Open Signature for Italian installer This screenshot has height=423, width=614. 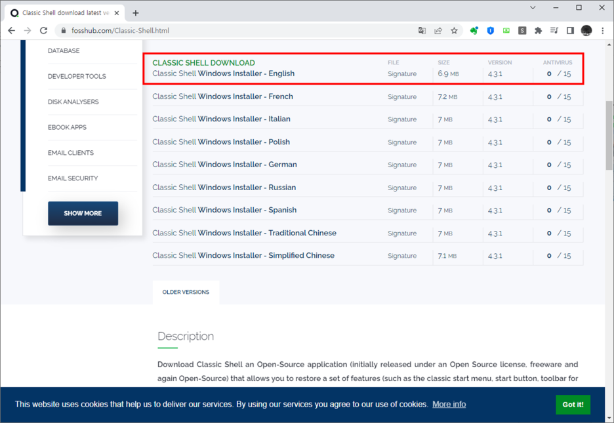(402, 119)
